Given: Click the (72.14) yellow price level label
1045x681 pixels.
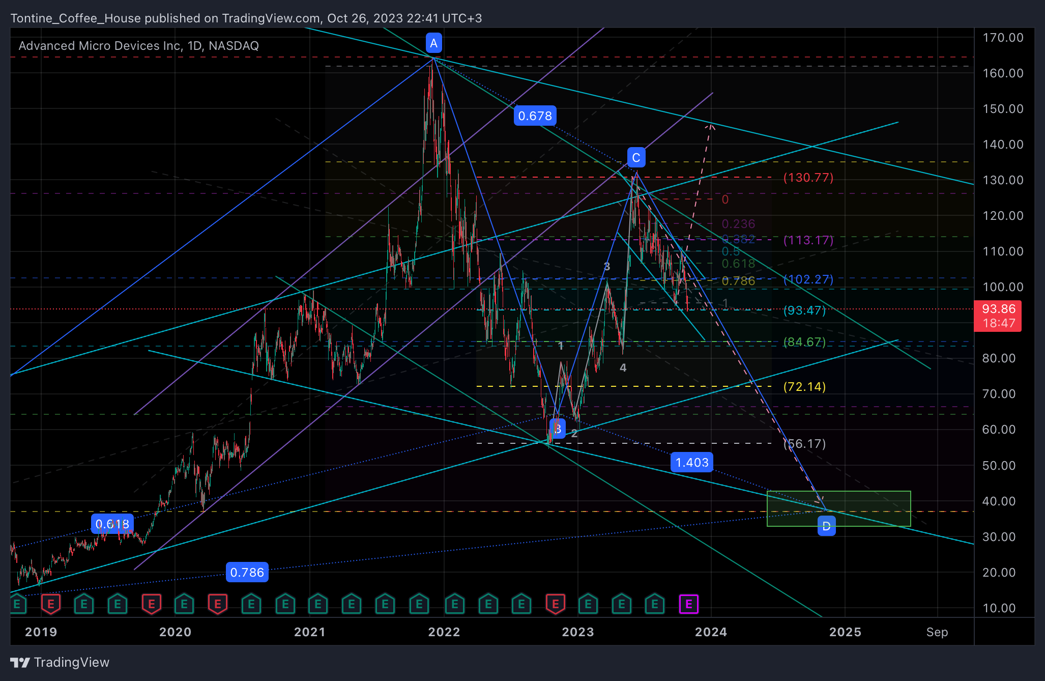Looking at the screenshot, I should (x=804, y=386).
